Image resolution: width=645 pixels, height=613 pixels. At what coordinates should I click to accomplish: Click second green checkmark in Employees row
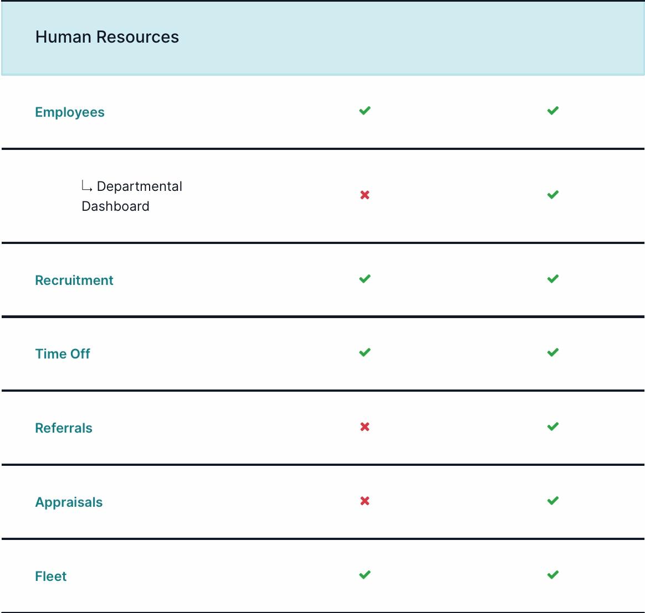pos(553,111)
